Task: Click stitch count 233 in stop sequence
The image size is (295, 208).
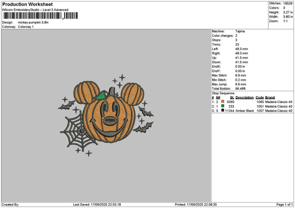Action: (x=232, y=106)
